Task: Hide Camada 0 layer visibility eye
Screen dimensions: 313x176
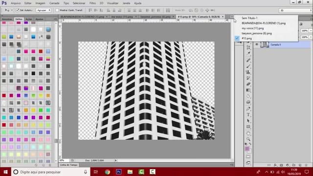Action: pyautogui.click(x=257, y=44)
